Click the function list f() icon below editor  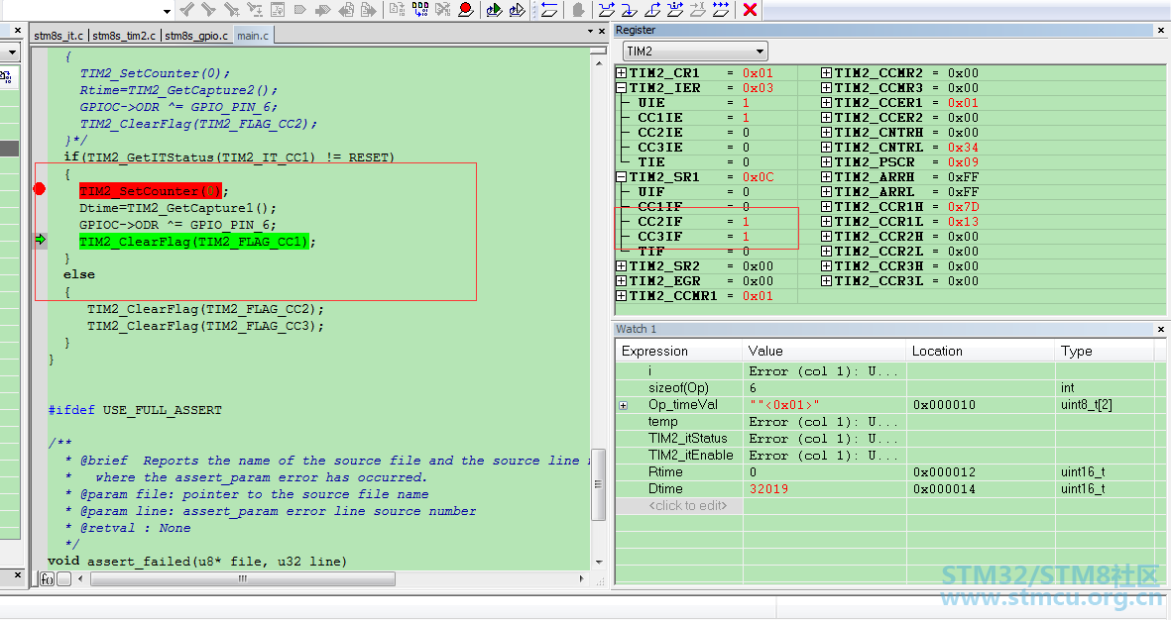click(47, 579)
